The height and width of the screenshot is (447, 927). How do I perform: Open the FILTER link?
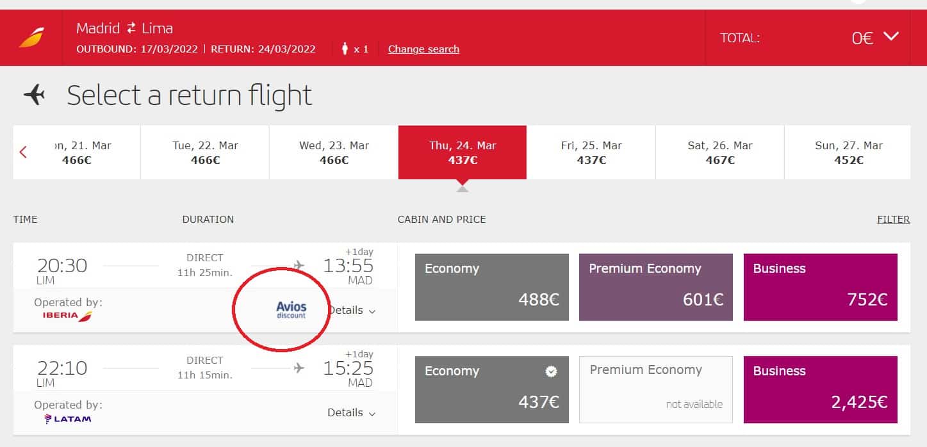(893, 219)
